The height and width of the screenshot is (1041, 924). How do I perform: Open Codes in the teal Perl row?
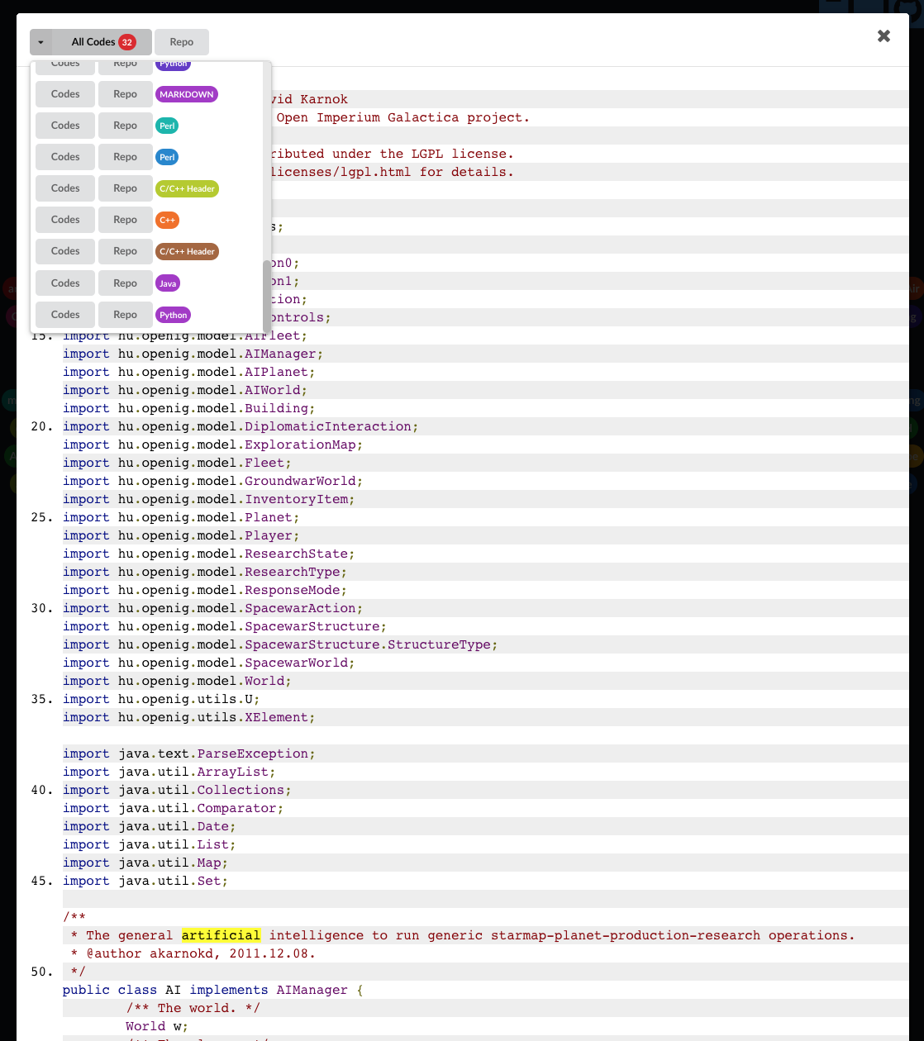(65, 126)
